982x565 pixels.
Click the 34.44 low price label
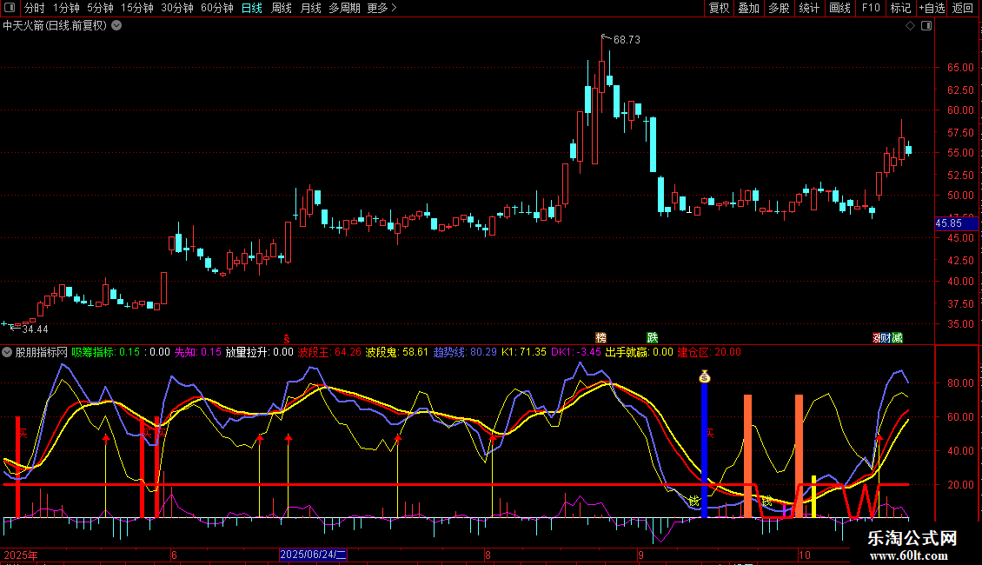(35, 329)
